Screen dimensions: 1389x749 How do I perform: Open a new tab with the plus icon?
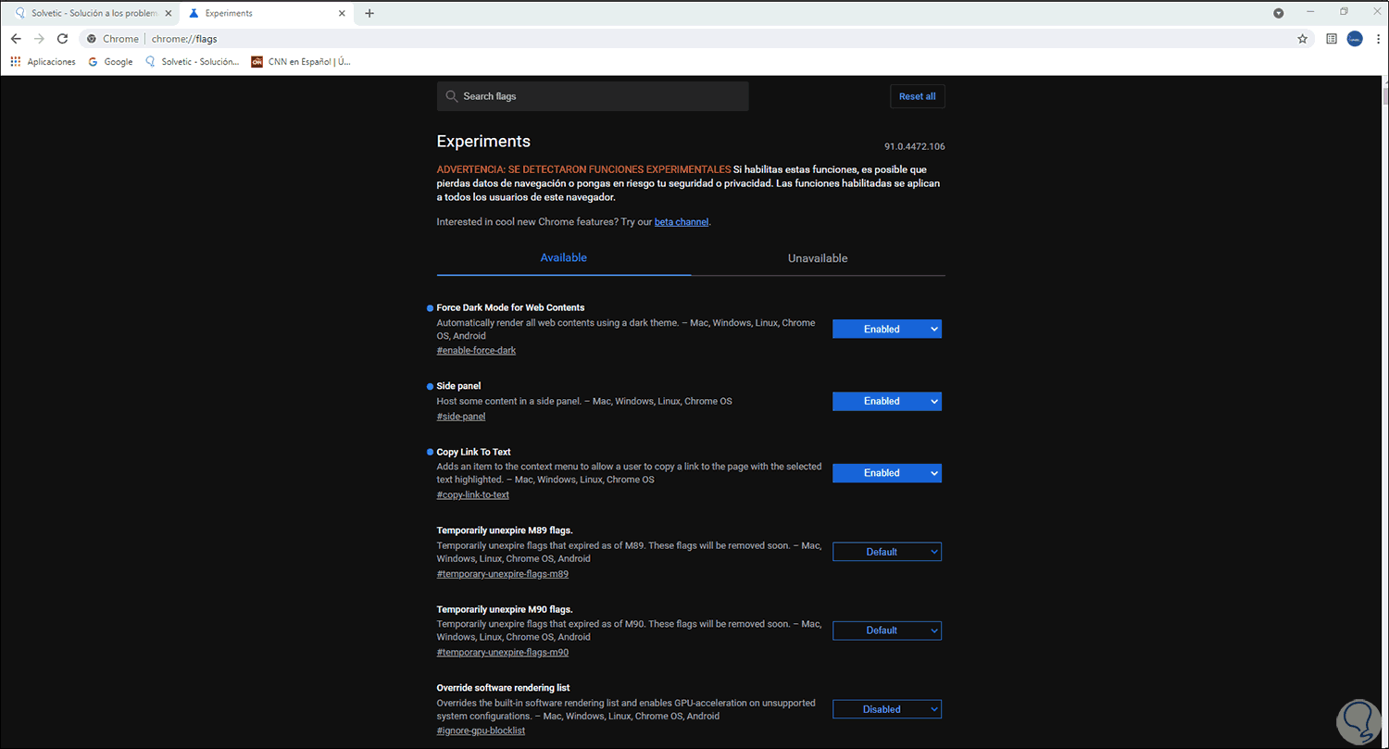click(369, 13)
